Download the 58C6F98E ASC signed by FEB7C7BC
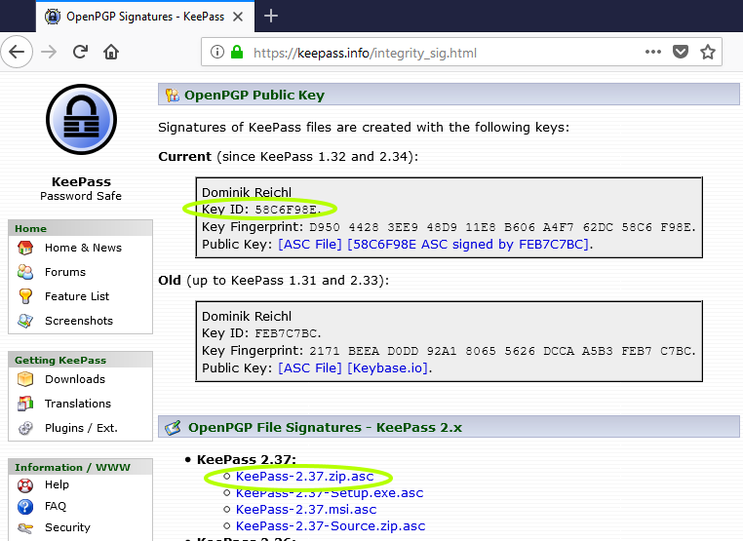Viewport: 743px width, 541px height. pyautogui.click(x=468, y=244)
